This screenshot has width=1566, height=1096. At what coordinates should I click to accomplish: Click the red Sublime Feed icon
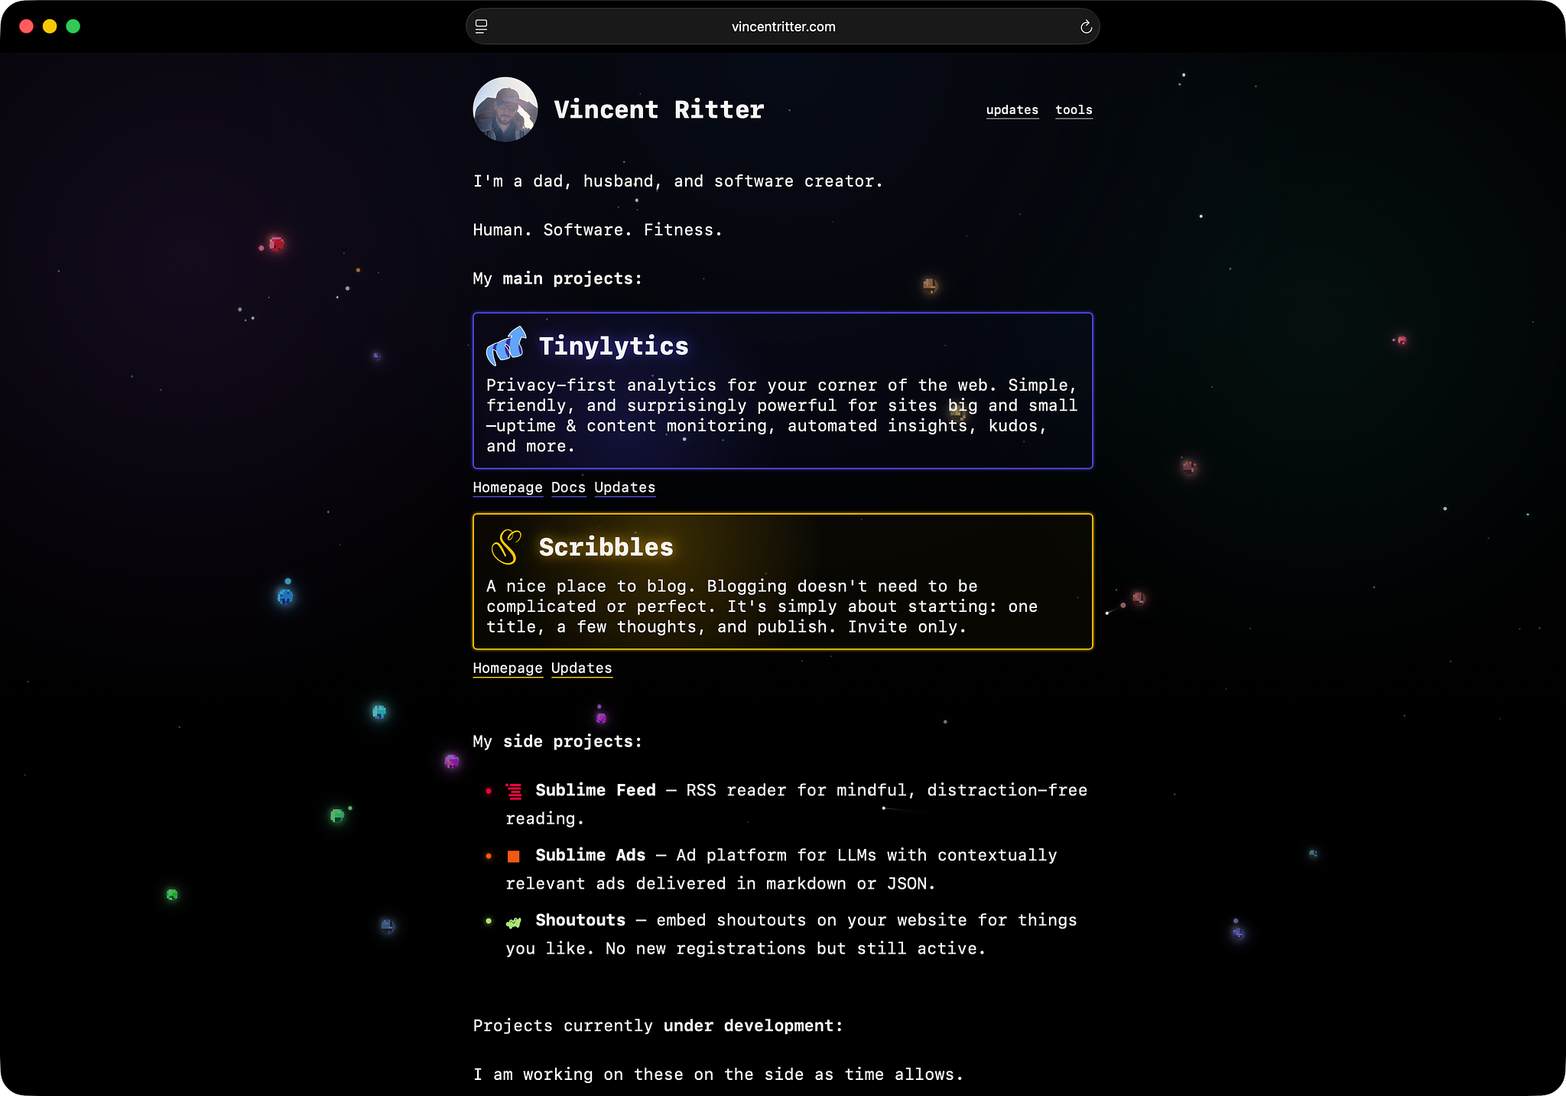point(515,791)
